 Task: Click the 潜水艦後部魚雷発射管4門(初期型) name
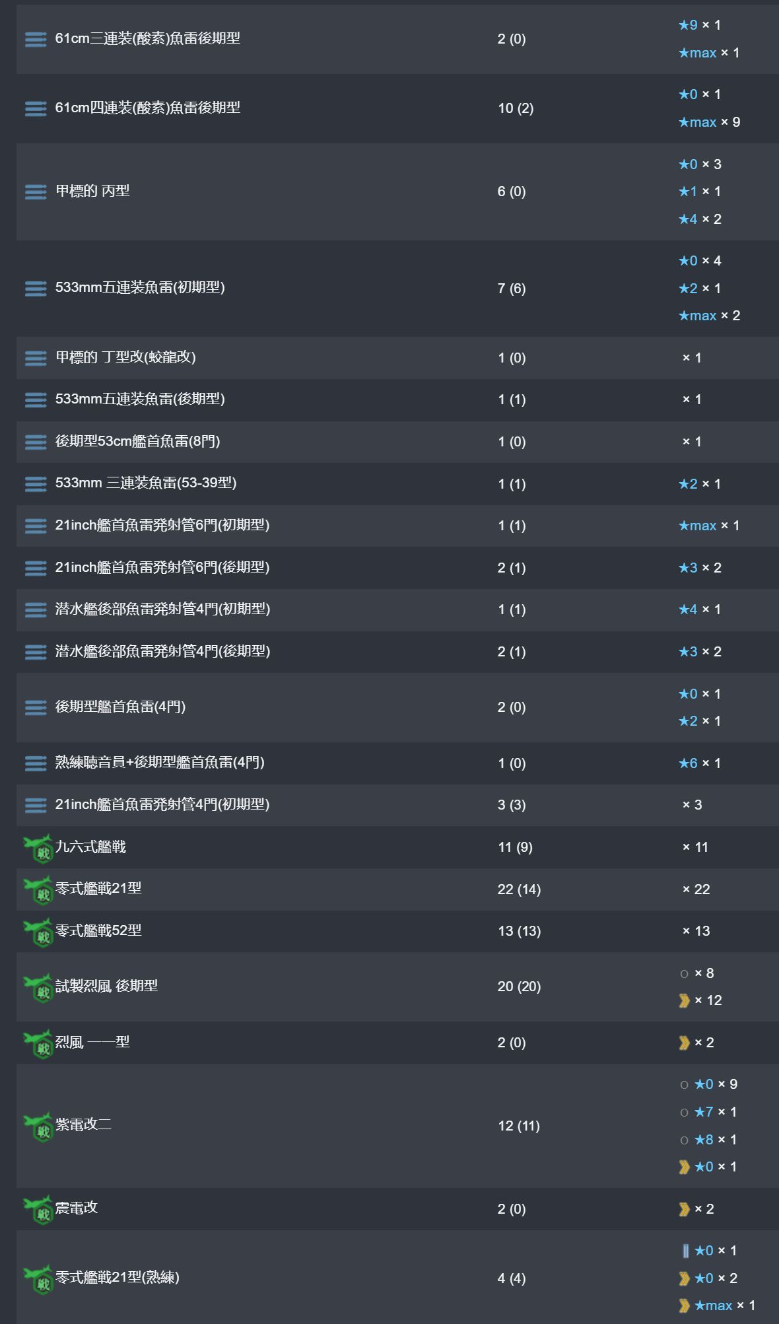(x=162, y=609)
